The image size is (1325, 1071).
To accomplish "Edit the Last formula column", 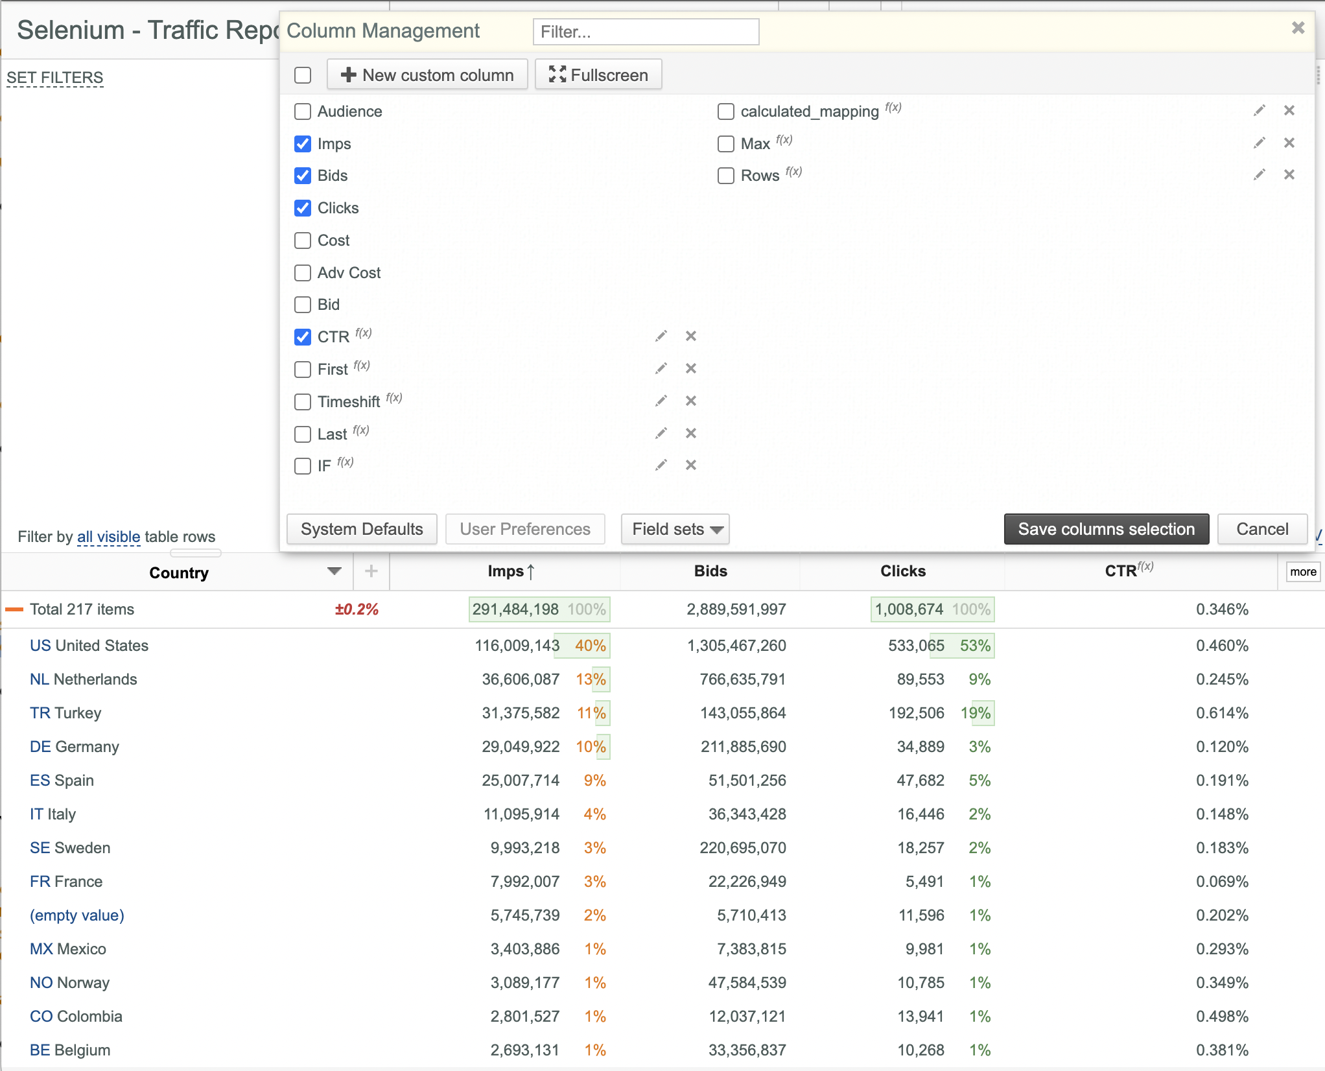I will click(x=661, y=433).
